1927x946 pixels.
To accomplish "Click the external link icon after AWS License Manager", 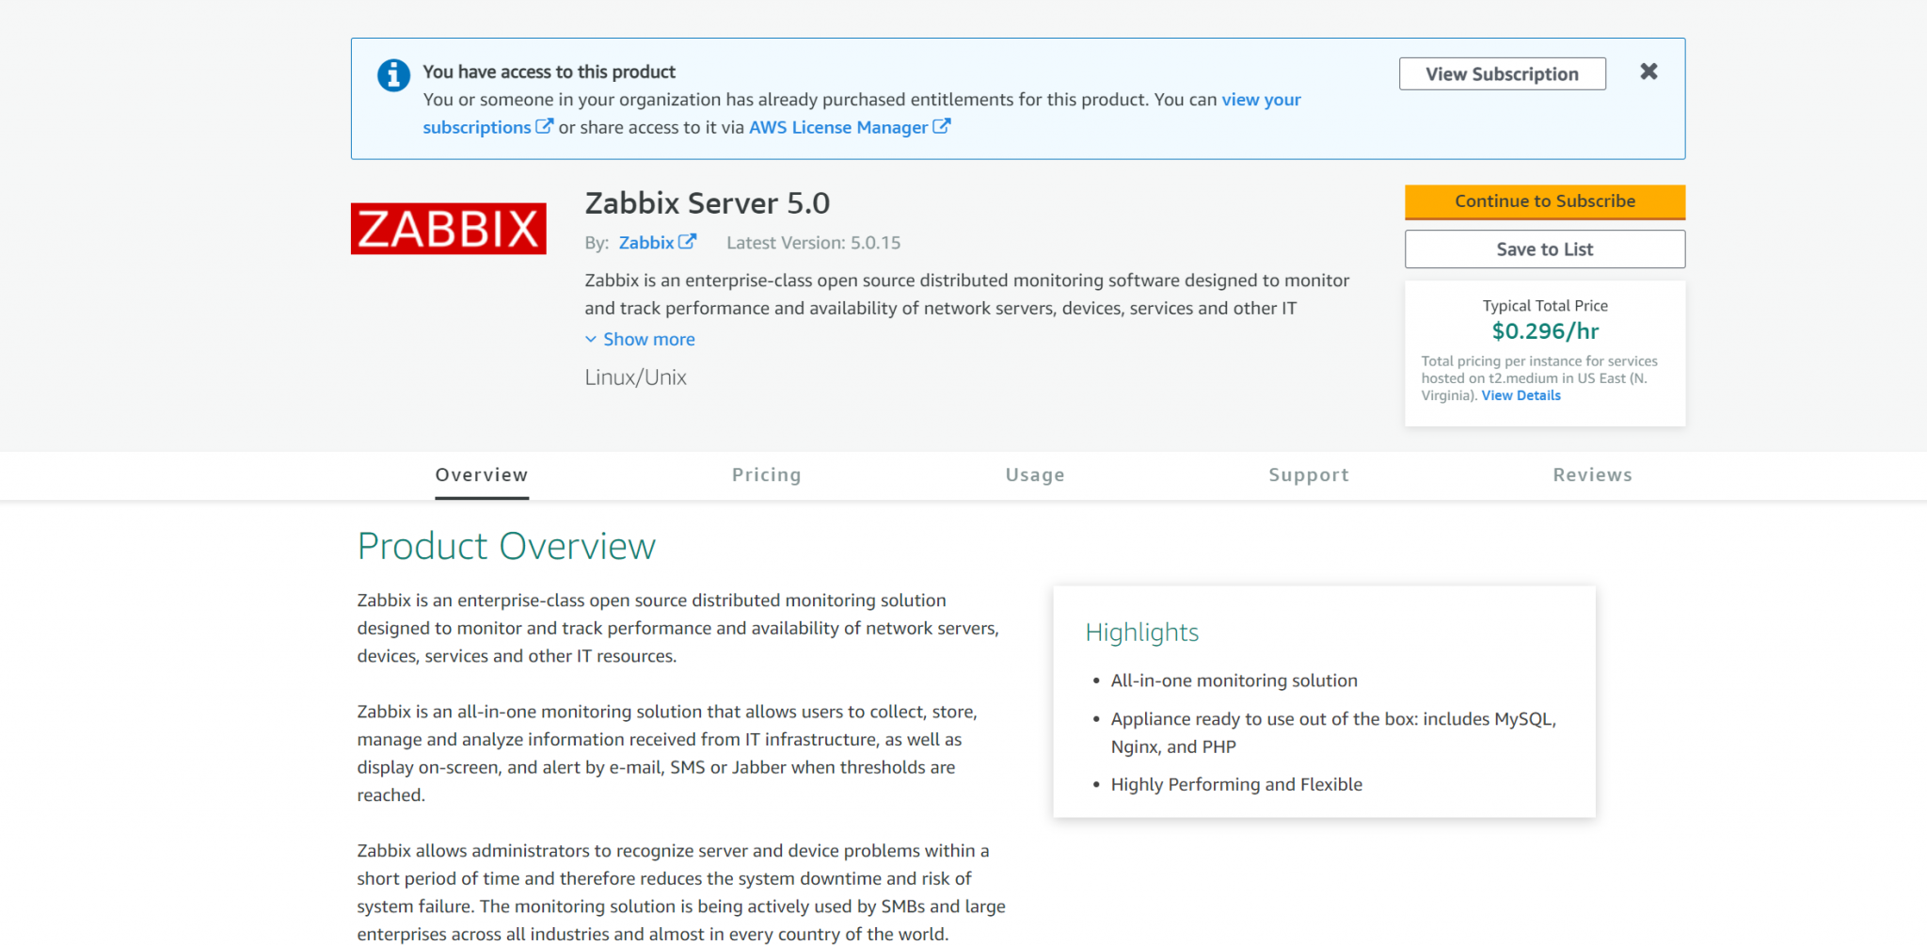I will coord(944,126).
